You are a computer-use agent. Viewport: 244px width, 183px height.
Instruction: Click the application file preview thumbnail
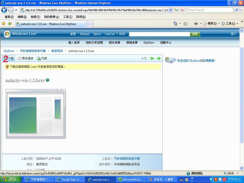pyautogui.click(x=35, y=113)
